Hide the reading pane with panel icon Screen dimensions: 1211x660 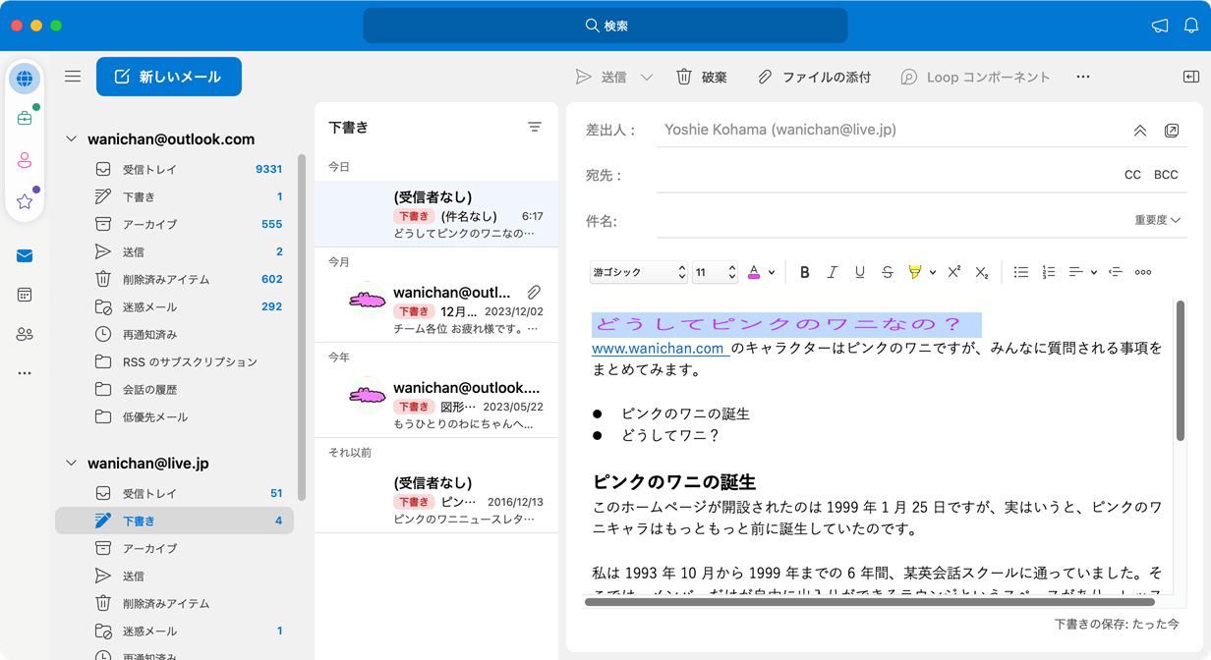(x=1190, y=77)
